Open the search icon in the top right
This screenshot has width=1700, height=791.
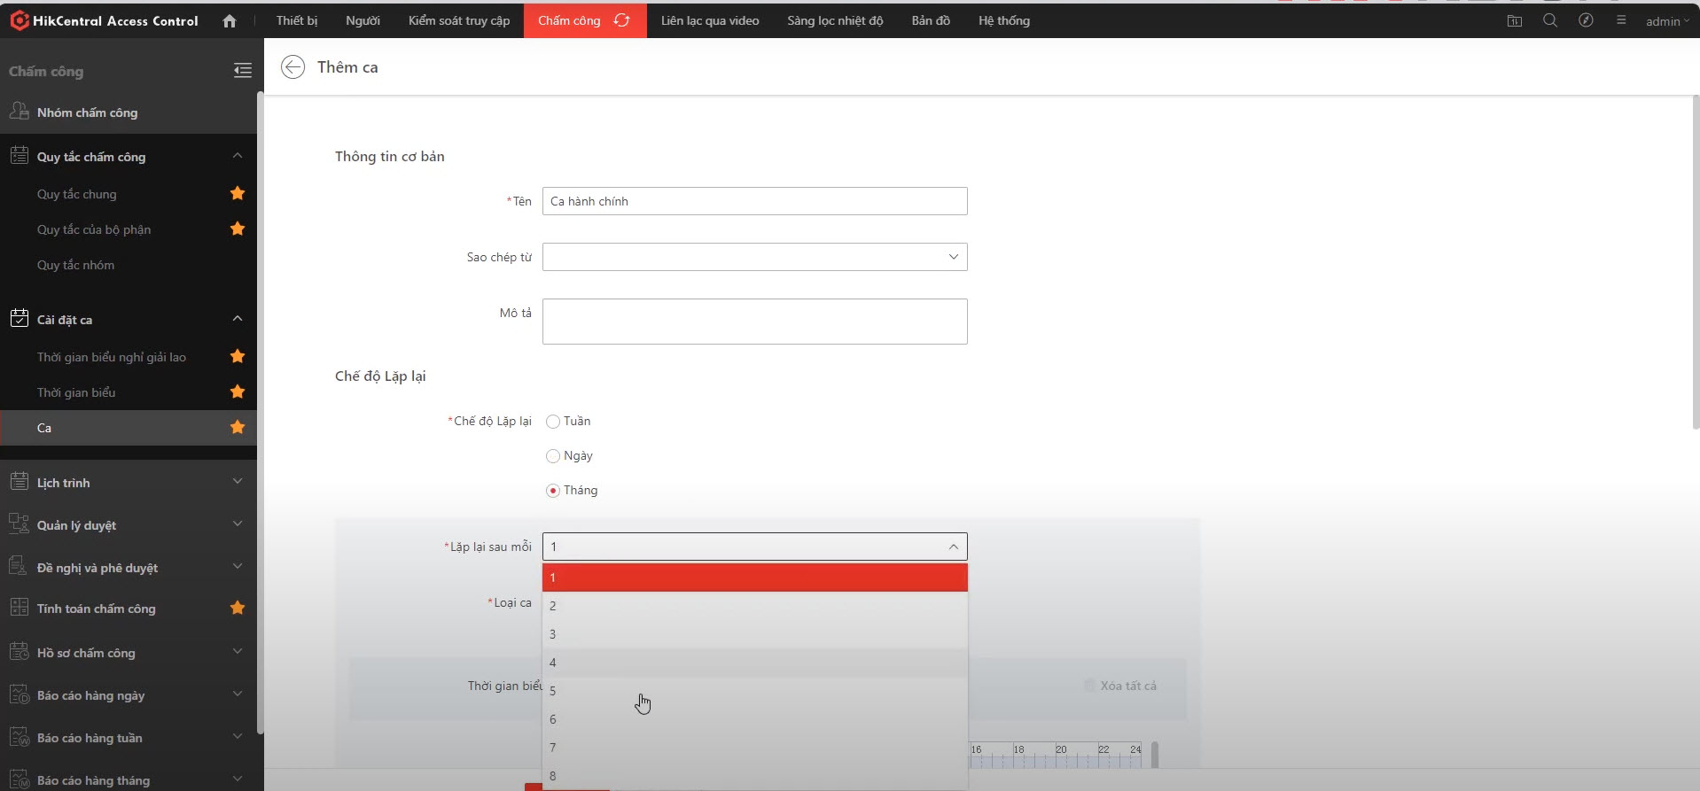1549,21
